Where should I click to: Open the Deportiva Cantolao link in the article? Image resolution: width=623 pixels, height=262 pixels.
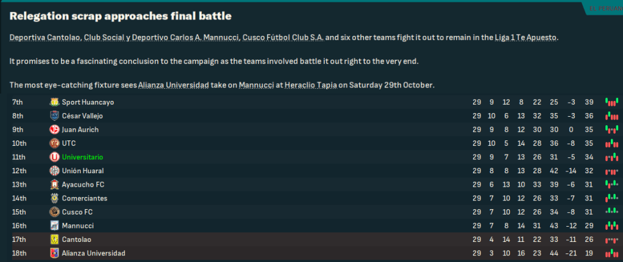tap(40, 38)
